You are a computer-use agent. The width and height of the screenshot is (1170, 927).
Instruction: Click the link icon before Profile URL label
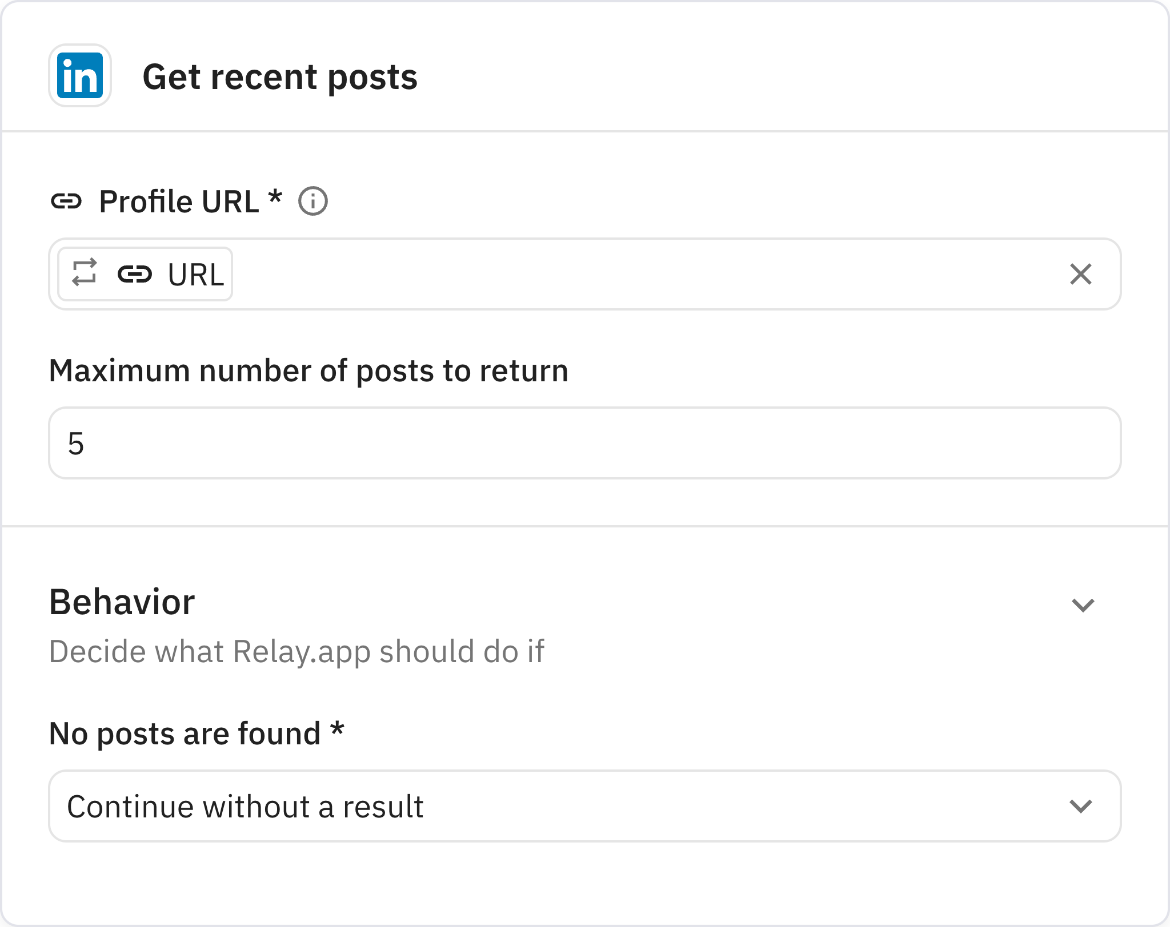coord(66,201)
